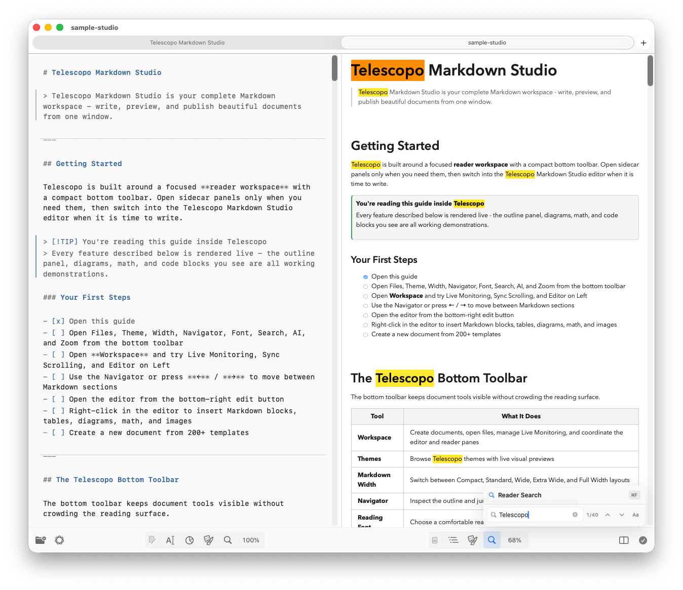Click the document pencil icon in editor toolbar
Viewport: 683px width, 590px height.
[151, 540]
